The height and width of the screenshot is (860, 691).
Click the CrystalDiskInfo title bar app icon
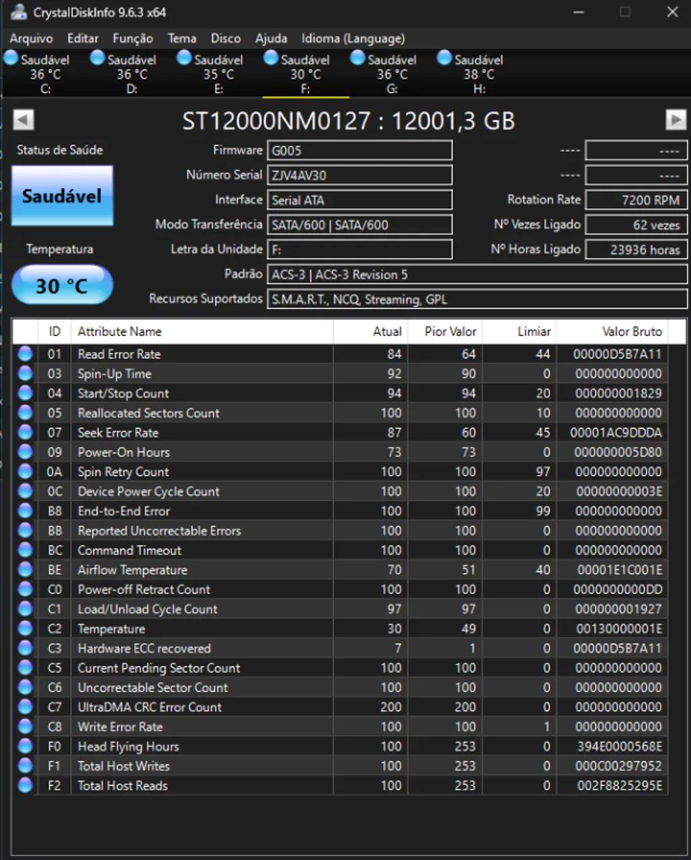pos(18,12)
